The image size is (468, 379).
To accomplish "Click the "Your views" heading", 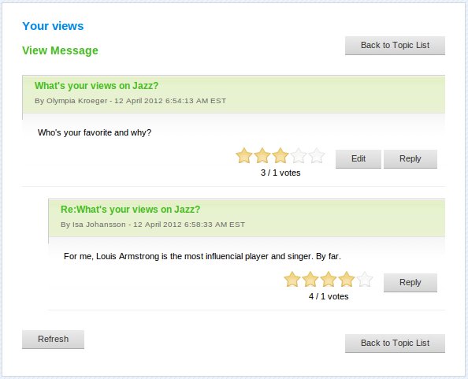I will (x=53, y=26).
